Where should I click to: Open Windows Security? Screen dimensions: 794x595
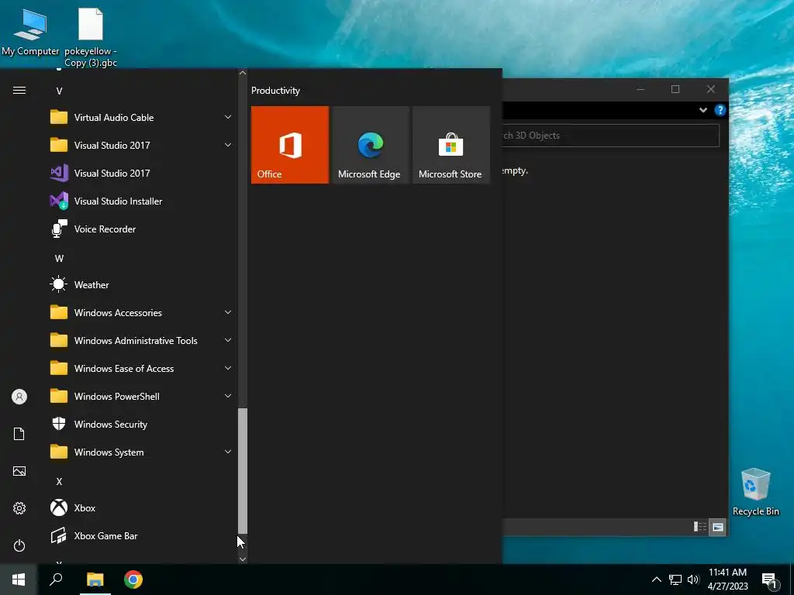(142, 424)
